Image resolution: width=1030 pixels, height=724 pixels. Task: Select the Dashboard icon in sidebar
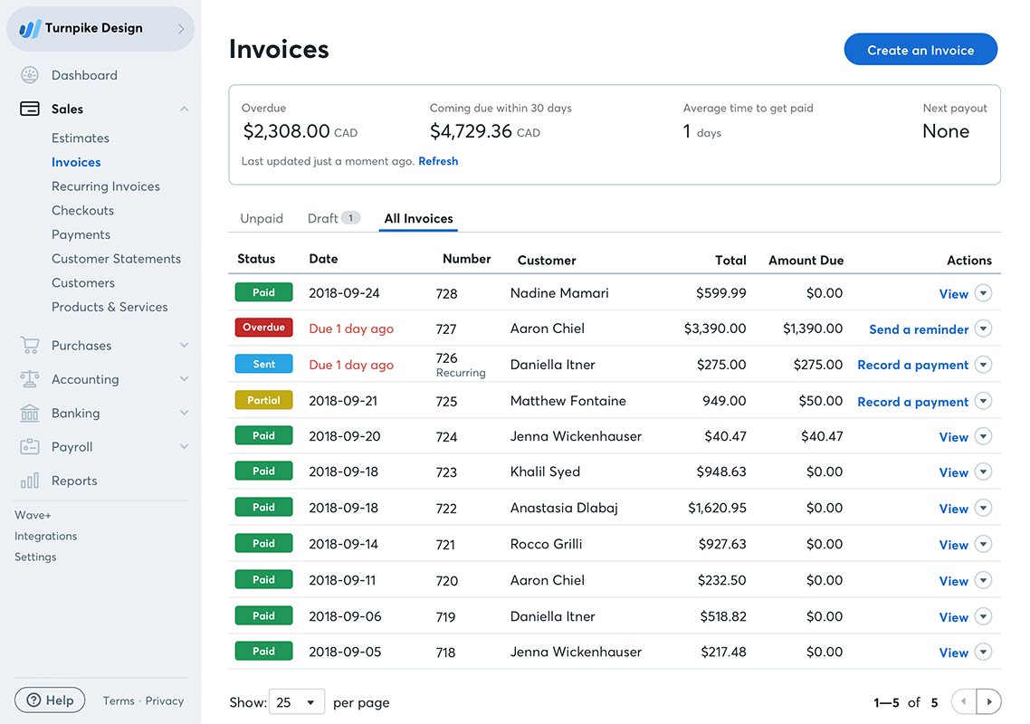(29, 75)
